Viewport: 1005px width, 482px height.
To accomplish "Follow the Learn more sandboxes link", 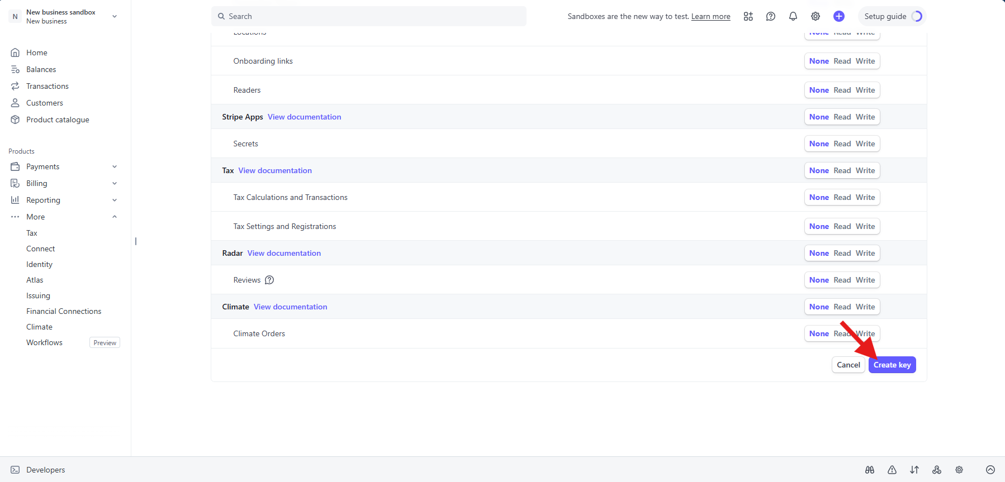I will 710,16.
